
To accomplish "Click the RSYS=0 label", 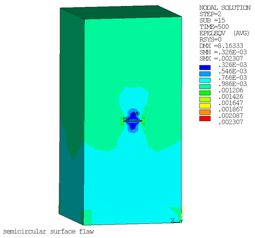I will click(x=210, y=39).
